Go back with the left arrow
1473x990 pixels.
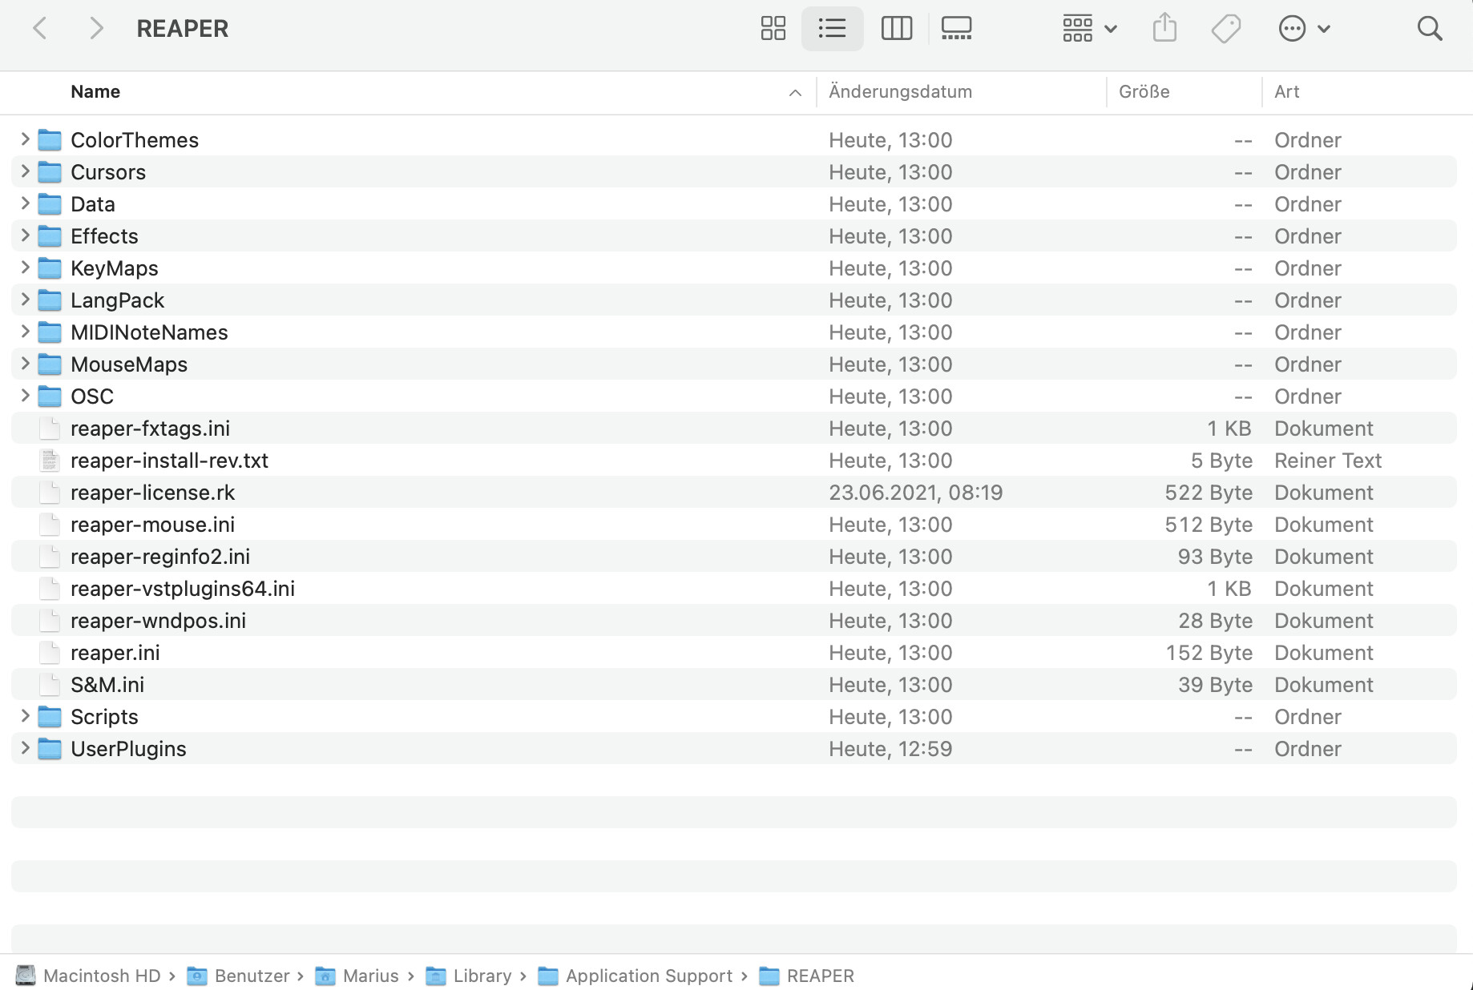[x=40, y=29]
